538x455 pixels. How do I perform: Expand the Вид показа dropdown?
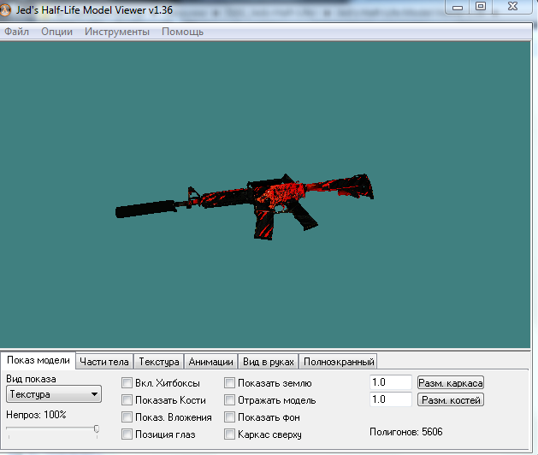(54, 394)
